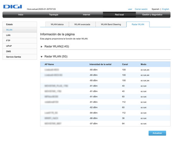Open Gestión y diagnóstico menu
The image size is (173, 143).
[x=152, y=15]
